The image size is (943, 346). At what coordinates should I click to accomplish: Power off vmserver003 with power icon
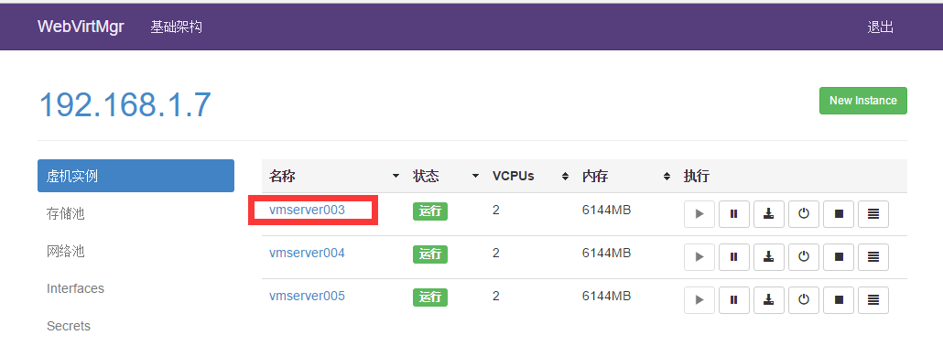click(804, 214)
